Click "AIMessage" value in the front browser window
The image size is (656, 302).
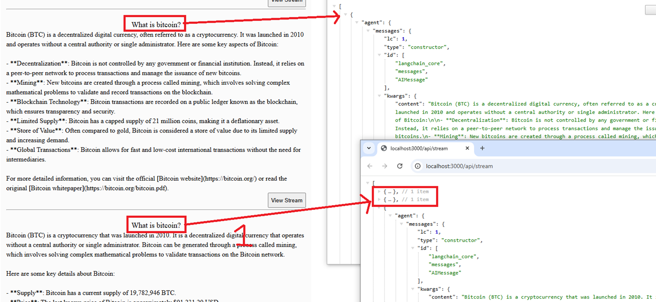[x=445, y=273]
